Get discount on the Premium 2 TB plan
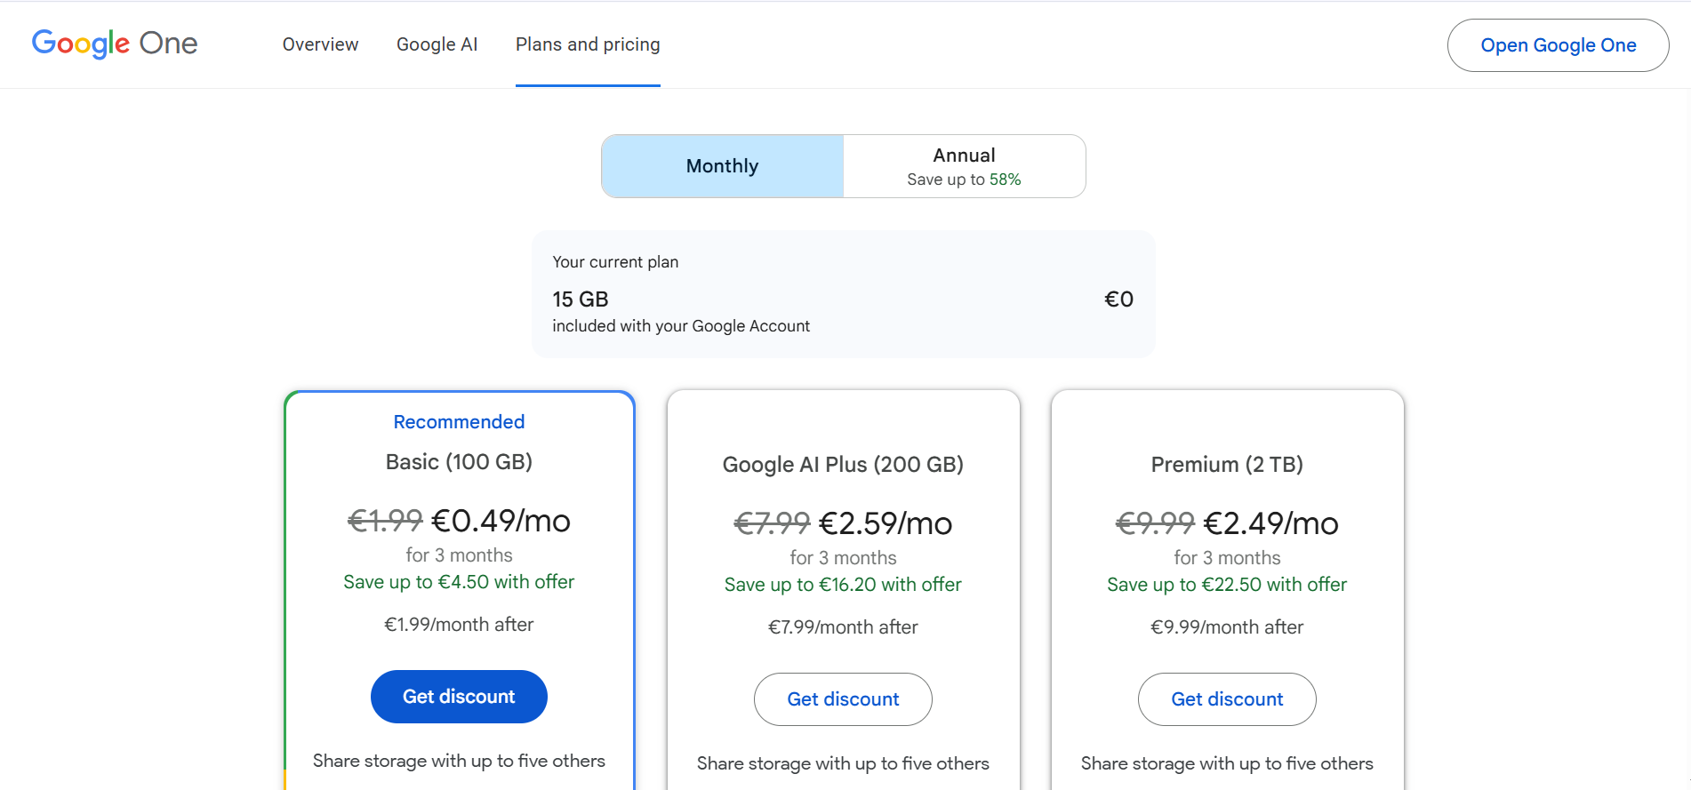1691x790 pixels. click(1227, 699)
